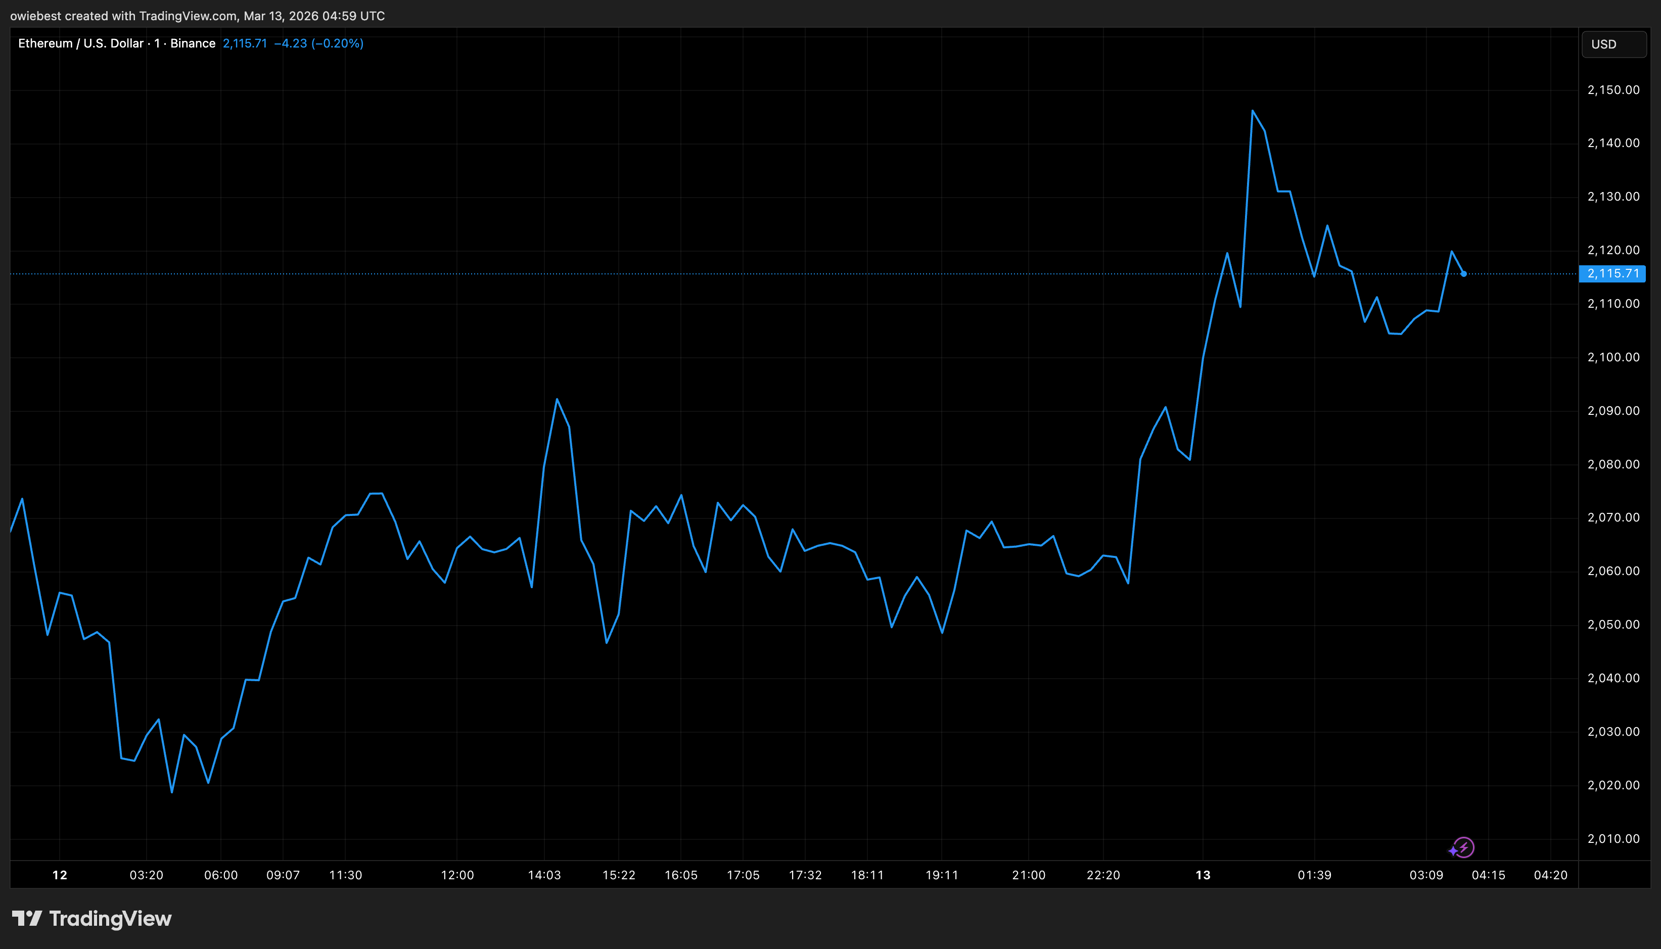This screenshot has width=1661, height=949.
Task: Click the TradingView logo at bottom left
Action: click(92, 918)
